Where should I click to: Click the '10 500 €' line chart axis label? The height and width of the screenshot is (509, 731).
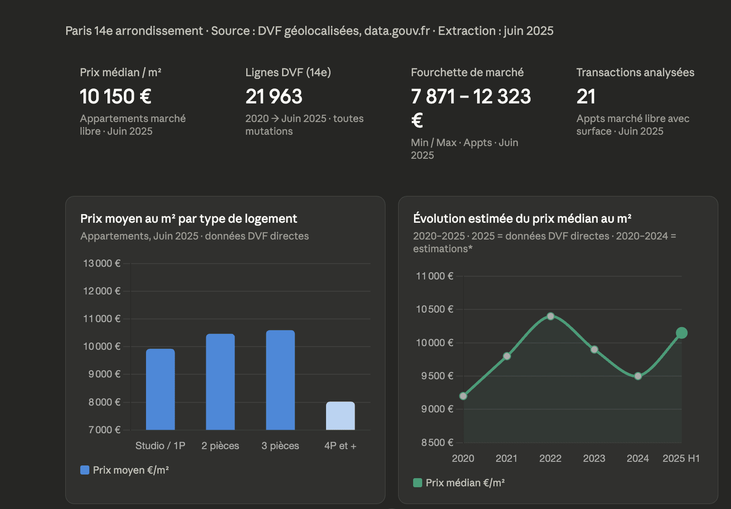(x=435, y=309)
